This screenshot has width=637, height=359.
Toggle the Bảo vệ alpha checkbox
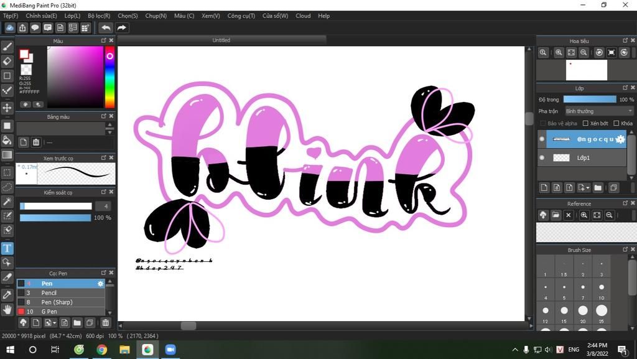(x=542, y=123)
